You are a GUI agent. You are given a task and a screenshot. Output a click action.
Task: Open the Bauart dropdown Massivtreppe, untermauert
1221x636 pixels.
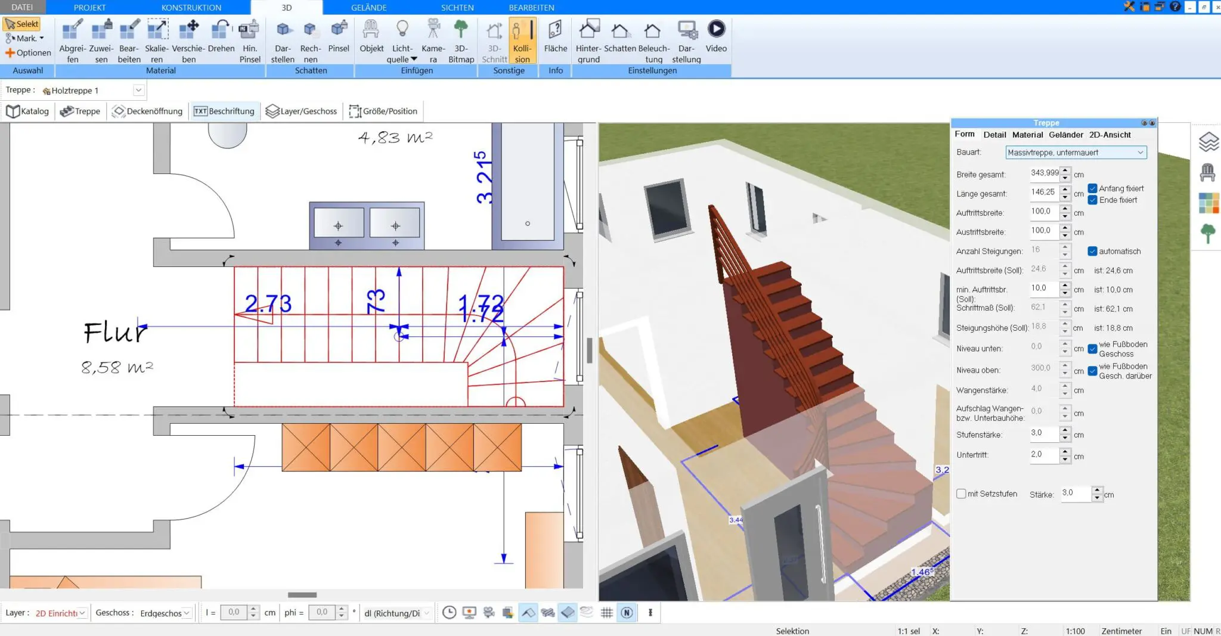tap(1075, 153)
